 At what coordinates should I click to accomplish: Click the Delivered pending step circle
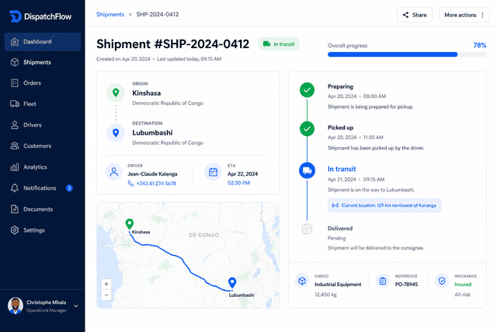click(x=307, y=229)
